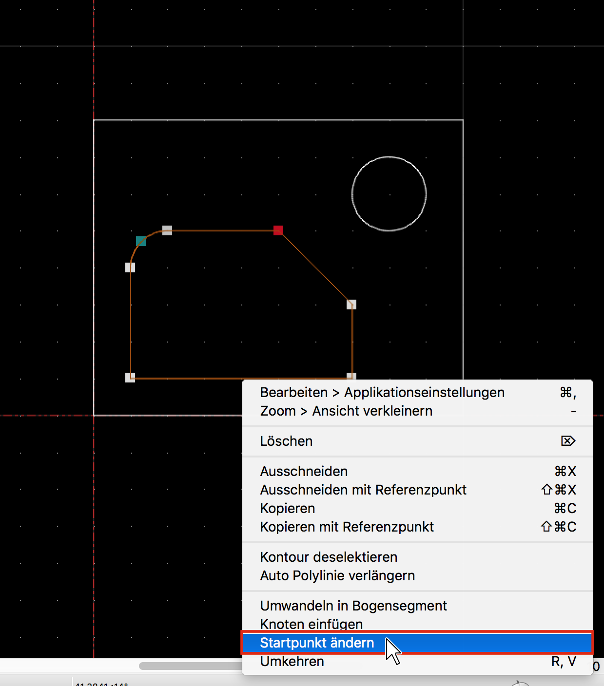
Task: Choose Kopieren from the context menu
Action: [288, 508]
